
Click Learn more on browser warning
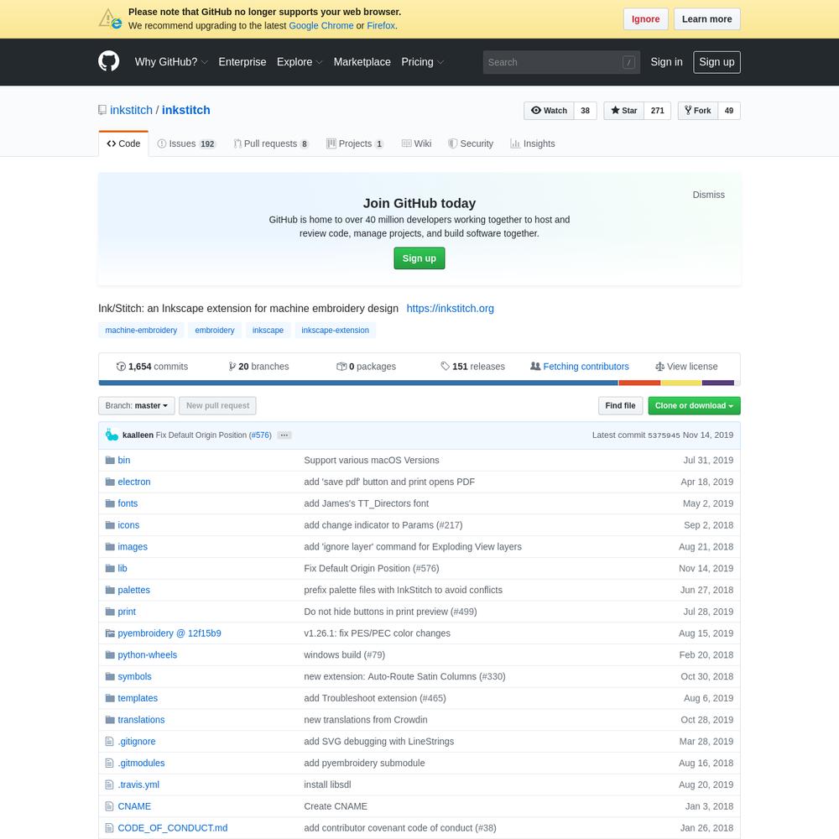point(706,19)
